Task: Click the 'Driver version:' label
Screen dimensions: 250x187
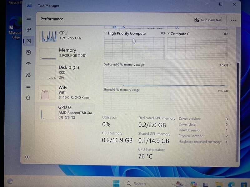Action: (x=190, y=119)
